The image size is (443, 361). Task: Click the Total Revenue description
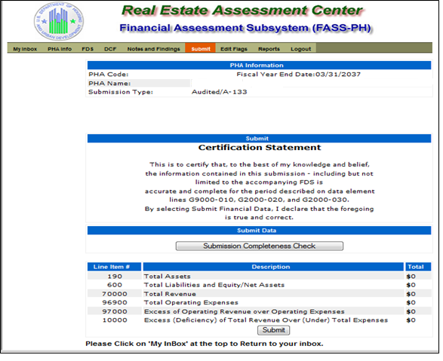pos(170,294)
